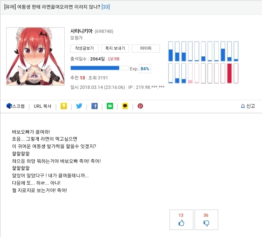
Task: Click 출석일수 : 2064일 text
Action: [x=87, y=59]
